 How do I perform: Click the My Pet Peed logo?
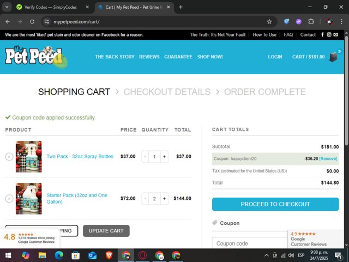point(35,57)
